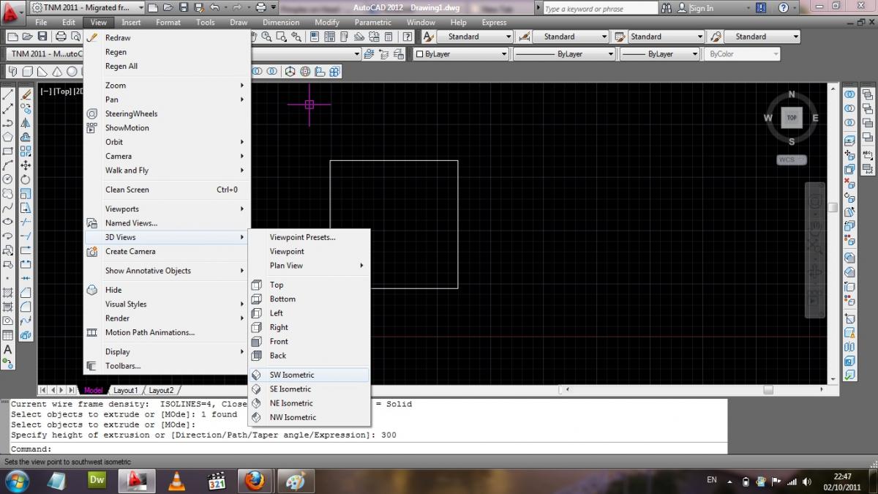Click the Help question mark icon
Viewport: 878px width, 494px height.
pos(784,8)
